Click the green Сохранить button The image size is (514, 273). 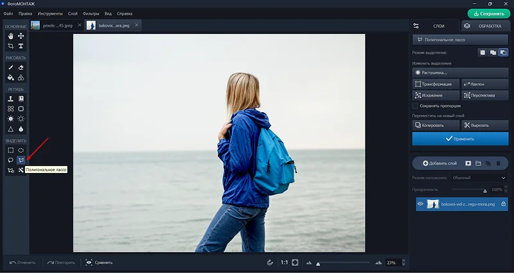pos(489,13)
